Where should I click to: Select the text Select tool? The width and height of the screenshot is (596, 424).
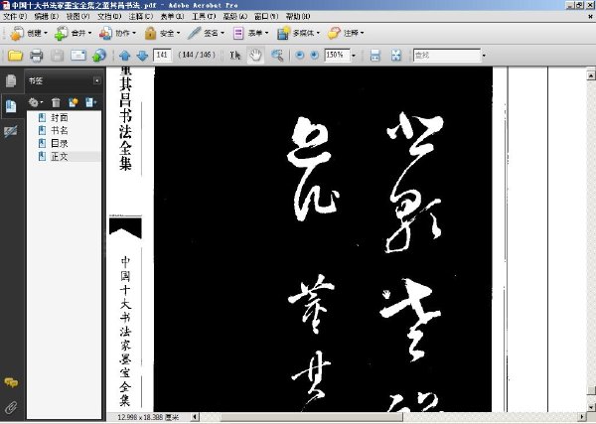tap(235, 56)
